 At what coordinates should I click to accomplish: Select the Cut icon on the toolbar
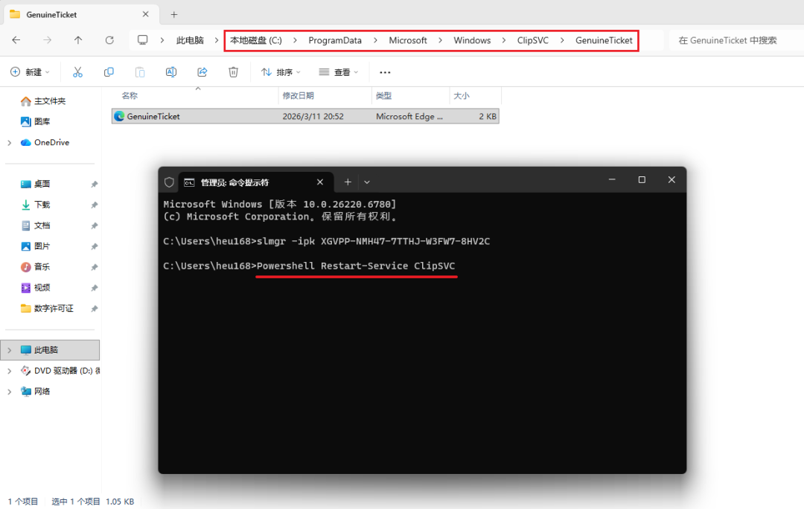pyautogui.click(x=77, y=71)
